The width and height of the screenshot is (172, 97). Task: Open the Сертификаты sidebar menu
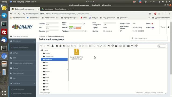[22, 73]
